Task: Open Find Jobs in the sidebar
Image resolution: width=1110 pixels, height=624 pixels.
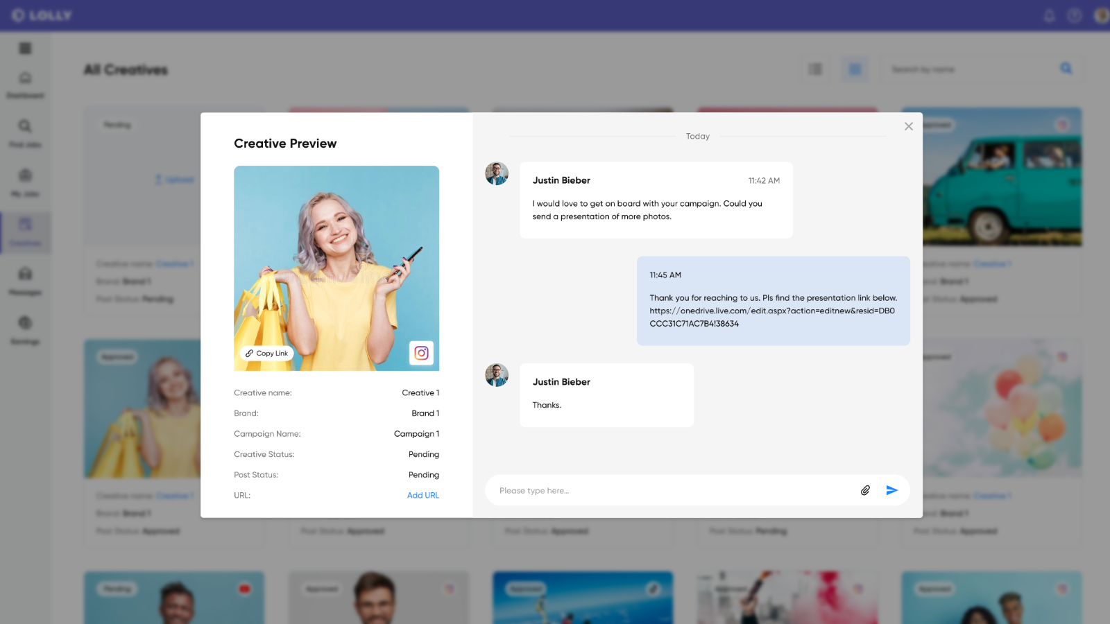Action: click(25, 134)
